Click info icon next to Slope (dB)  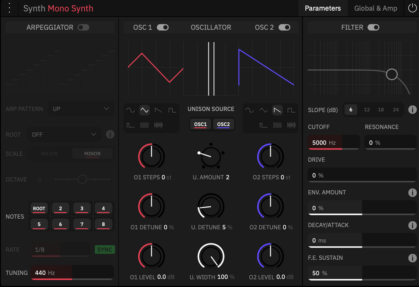(x=412, y=110)
